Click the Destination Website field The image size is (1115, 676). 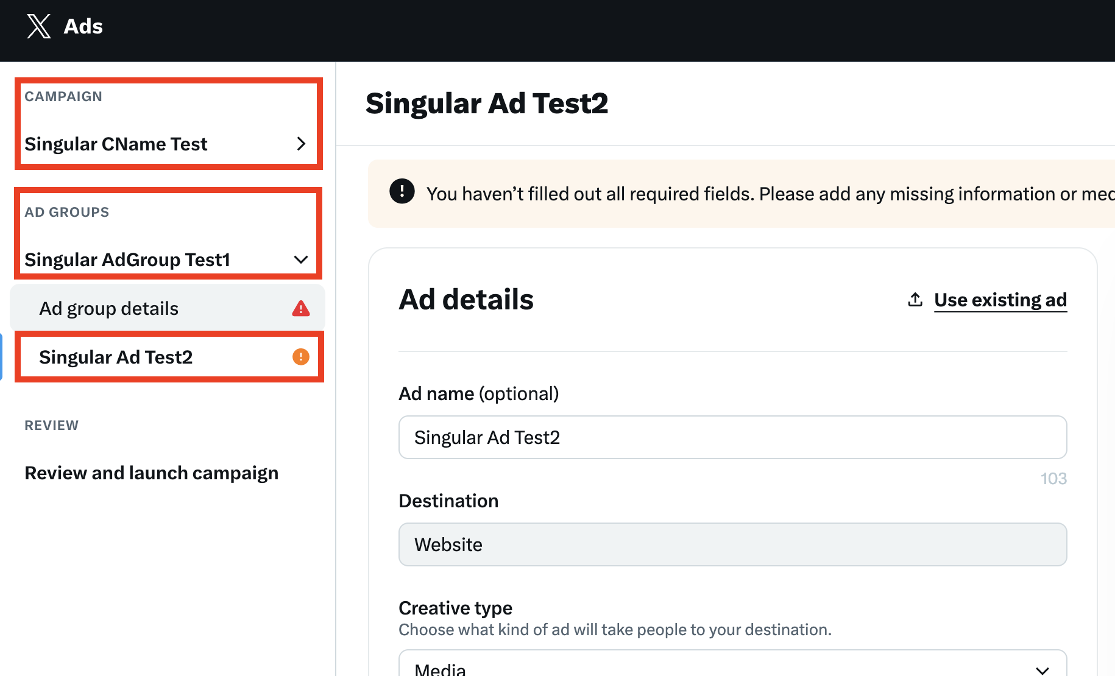tap(732, 544)
